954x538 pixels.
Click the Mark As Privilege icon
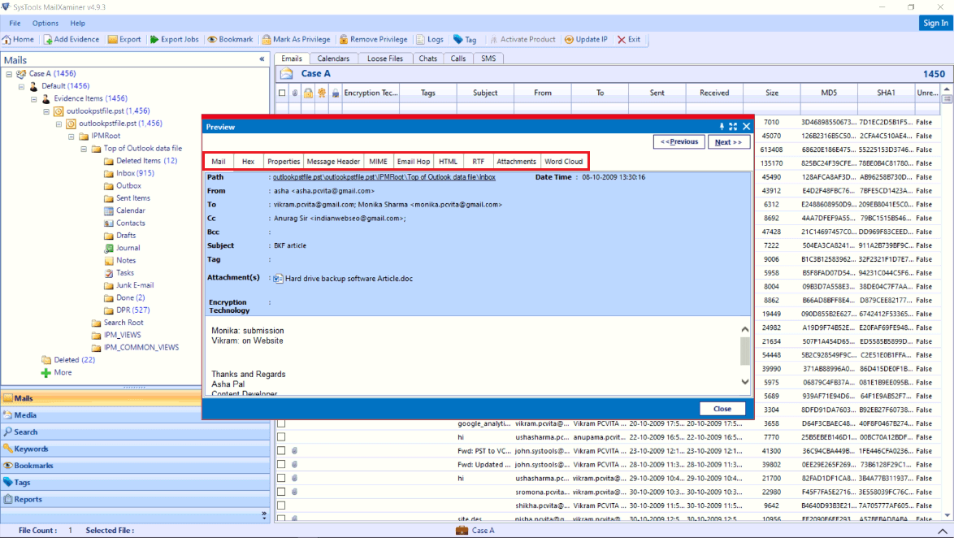click(297, 39)
